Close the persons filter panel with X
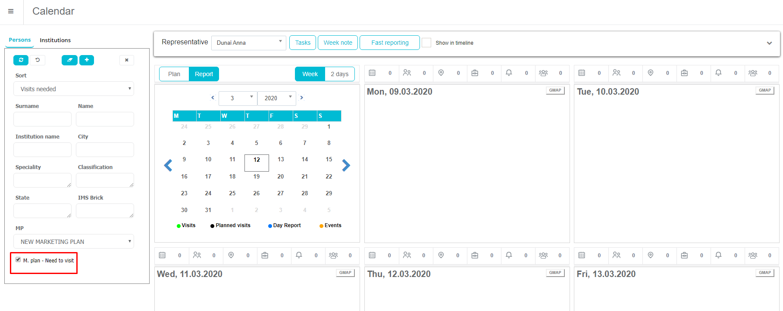This screenshot has width=783, height=311. tap(126, 60)
